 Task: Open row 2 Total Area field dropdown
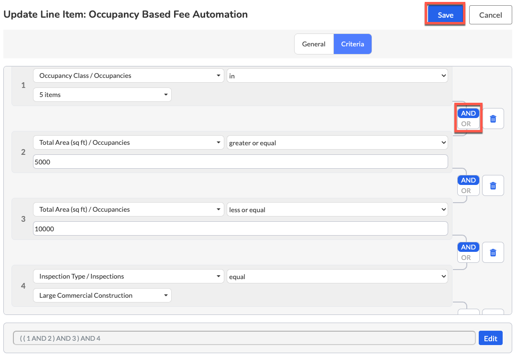pyautogui.click(x=129, y=142)
